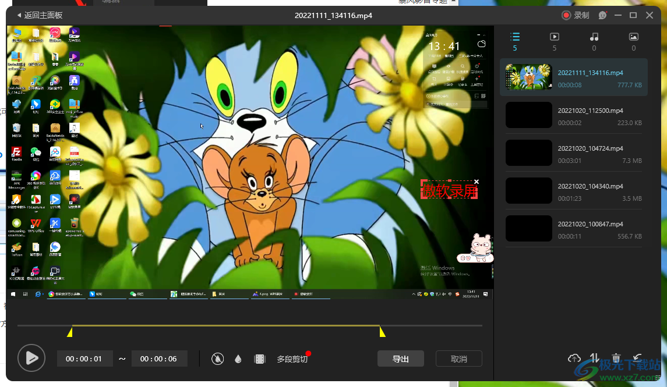This screenshot has height=387, width=667.
Task: Click the crossed-out water drop icon
Action: 217,359
